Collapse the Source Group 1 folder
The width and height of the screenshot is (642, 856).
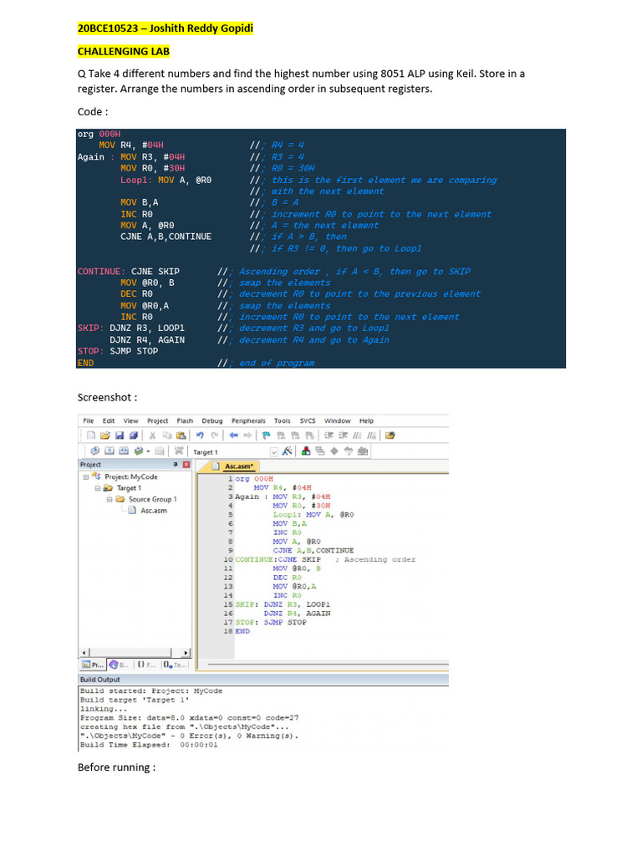(109, 499)
